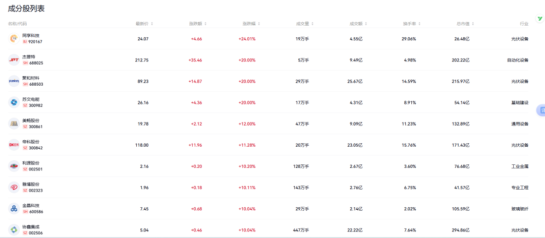
Task: Click the 玻璃玻纤 industry label
Action: 519,208
